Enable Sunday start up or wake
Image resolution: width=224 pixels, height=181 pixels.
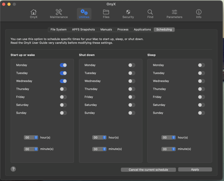click(63, 113)
